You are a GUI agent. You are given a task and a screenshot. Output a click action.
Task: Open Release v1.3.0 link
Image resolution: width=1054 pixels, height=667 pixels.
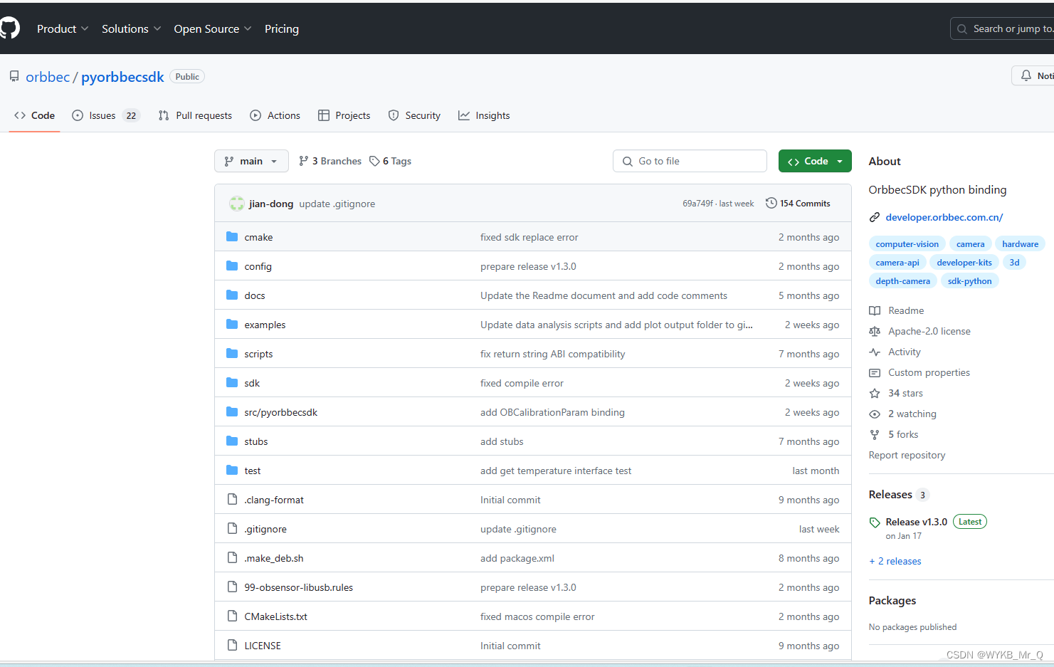click(x=916, y=522)
